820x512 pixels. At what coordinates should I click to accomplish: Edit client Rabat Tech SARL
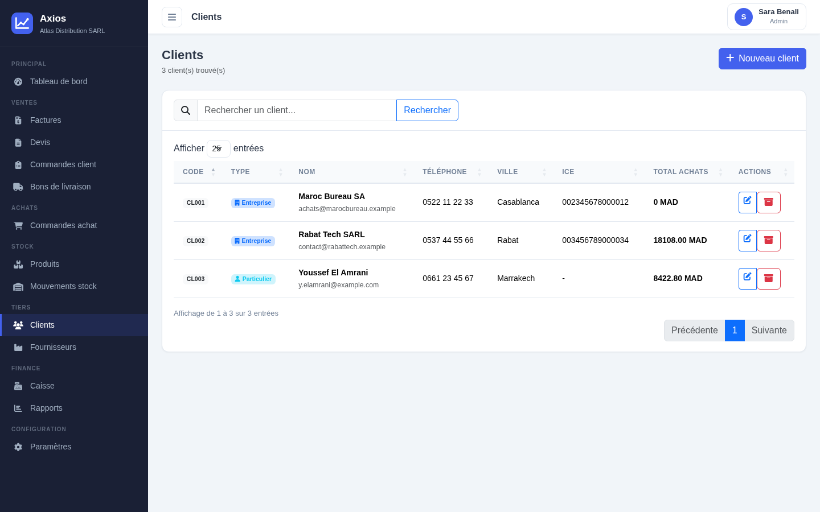click(748, 241)
